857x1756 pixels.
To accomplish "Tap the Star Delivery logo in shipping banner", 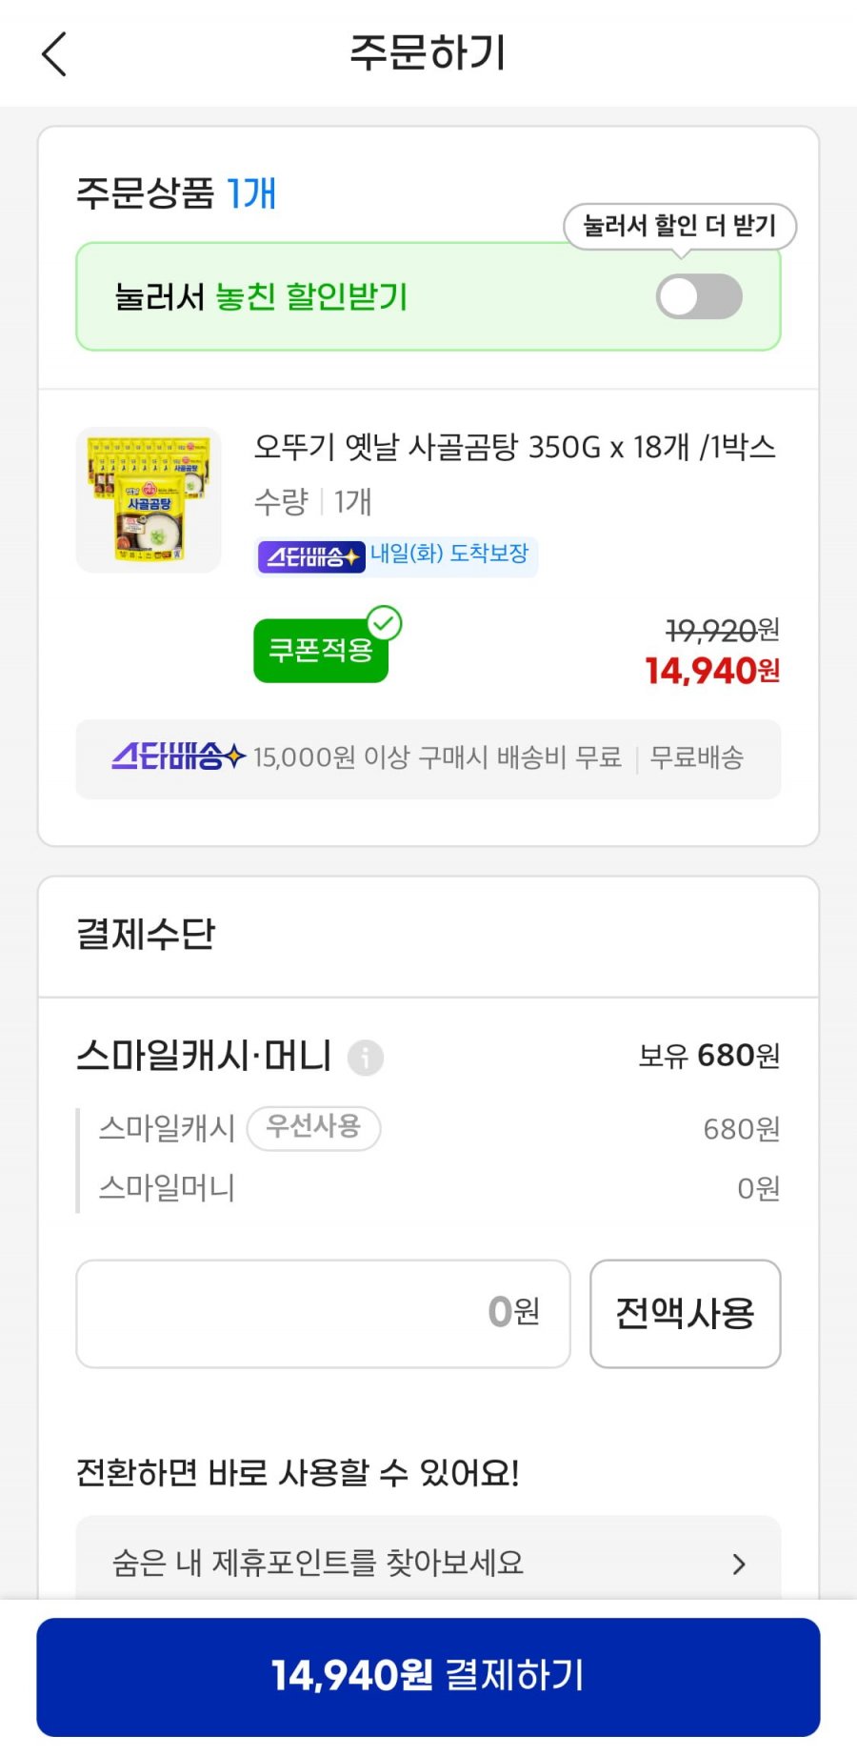I will pos(178,757).
